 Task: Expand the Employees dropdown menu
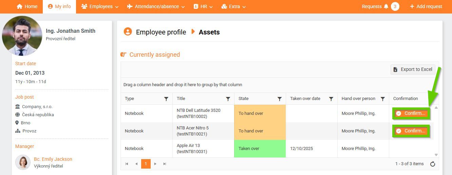click(100, 6)
